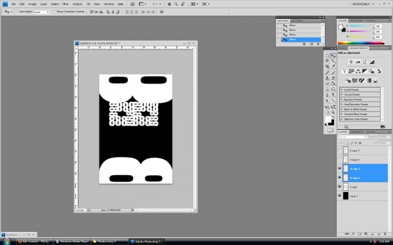This screenshot has height=245, width=393.
Task: Expand Curves Presets
Action: point(341,95)
